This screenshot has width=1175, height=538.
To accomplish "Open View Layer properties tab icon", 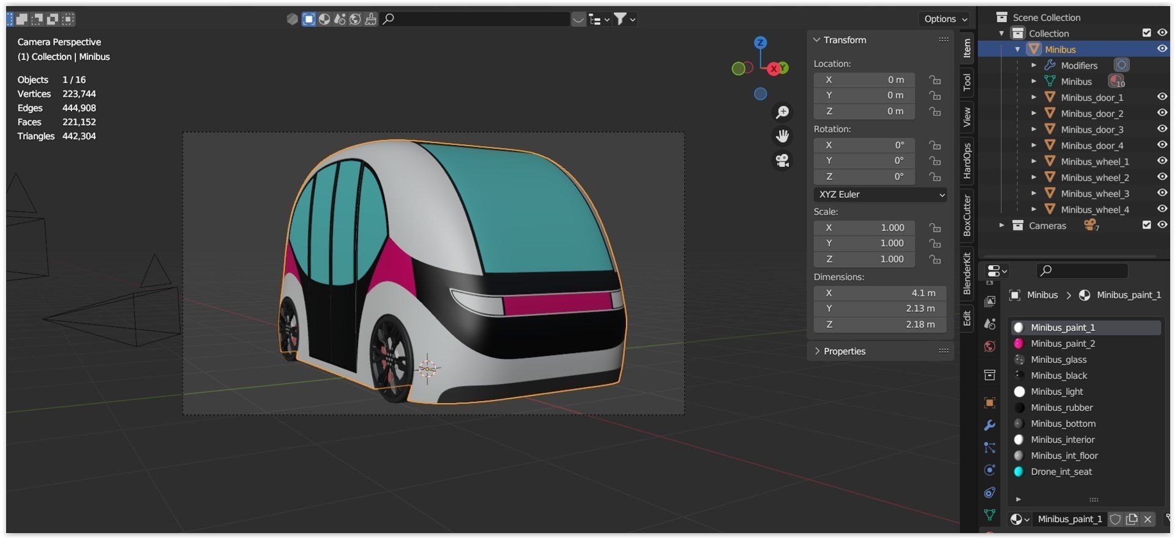I will click(x=990, y=301).
